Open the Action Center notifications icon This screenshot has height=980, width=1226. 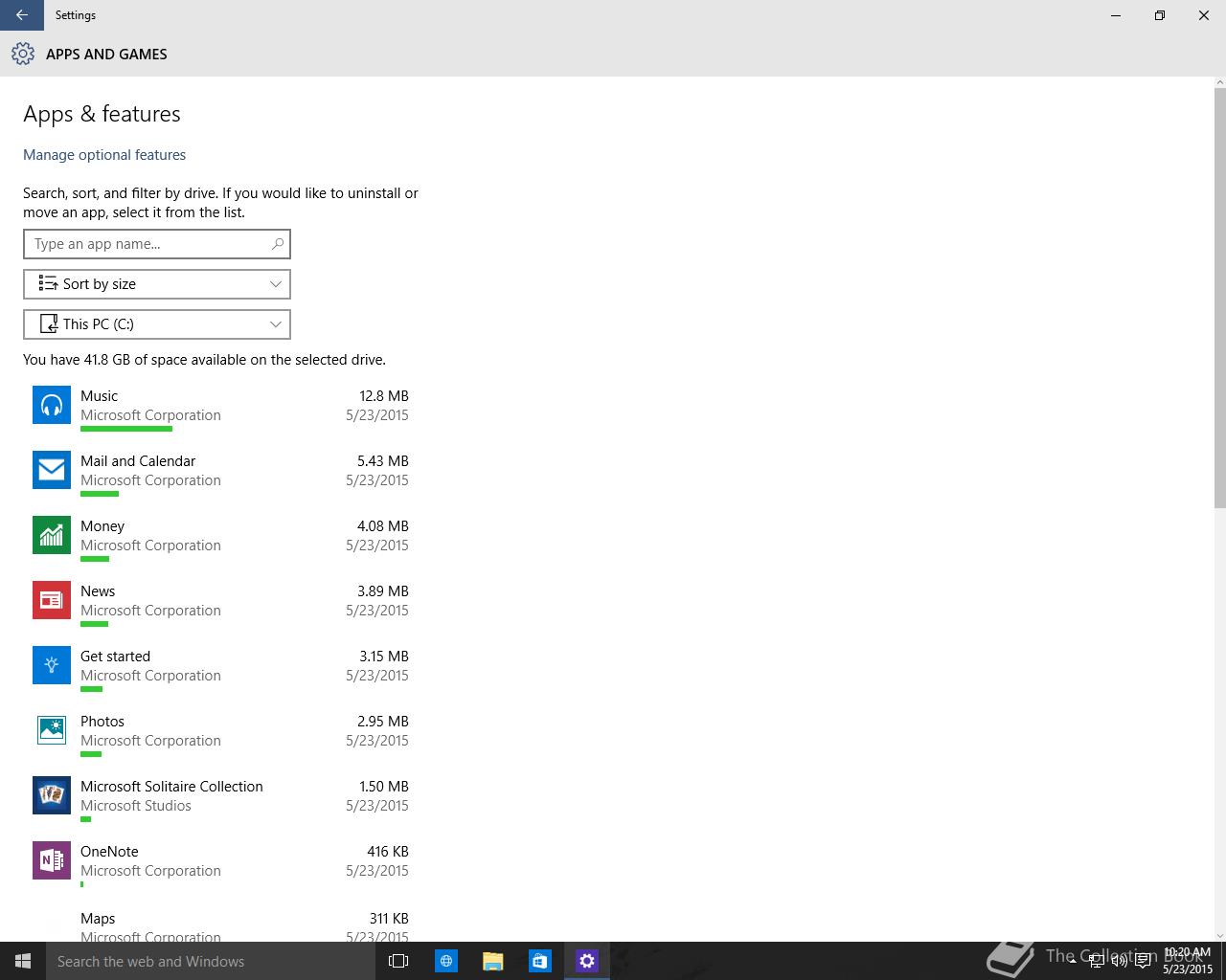pyautogui.click(x=1143, y=962)
